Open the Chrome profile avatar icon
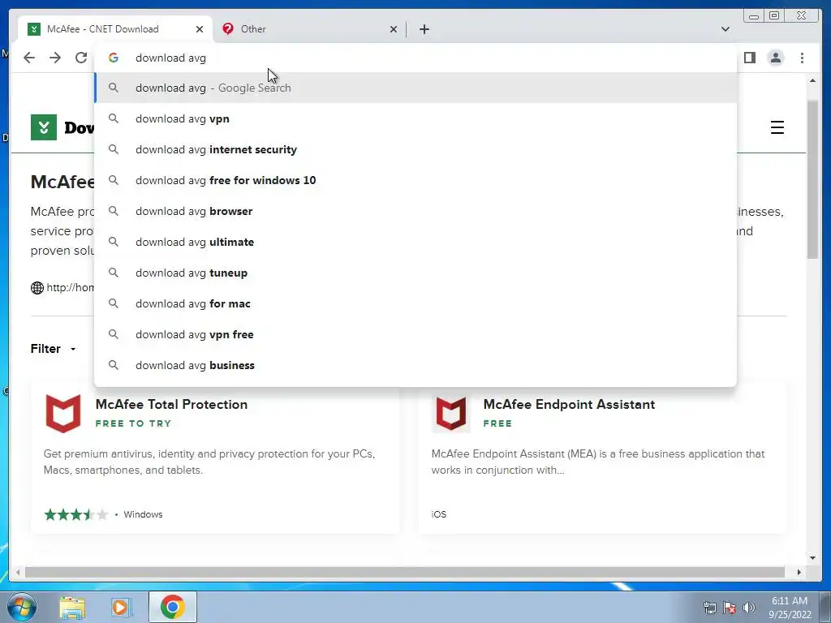831x623 pixels. click(775, 58)
